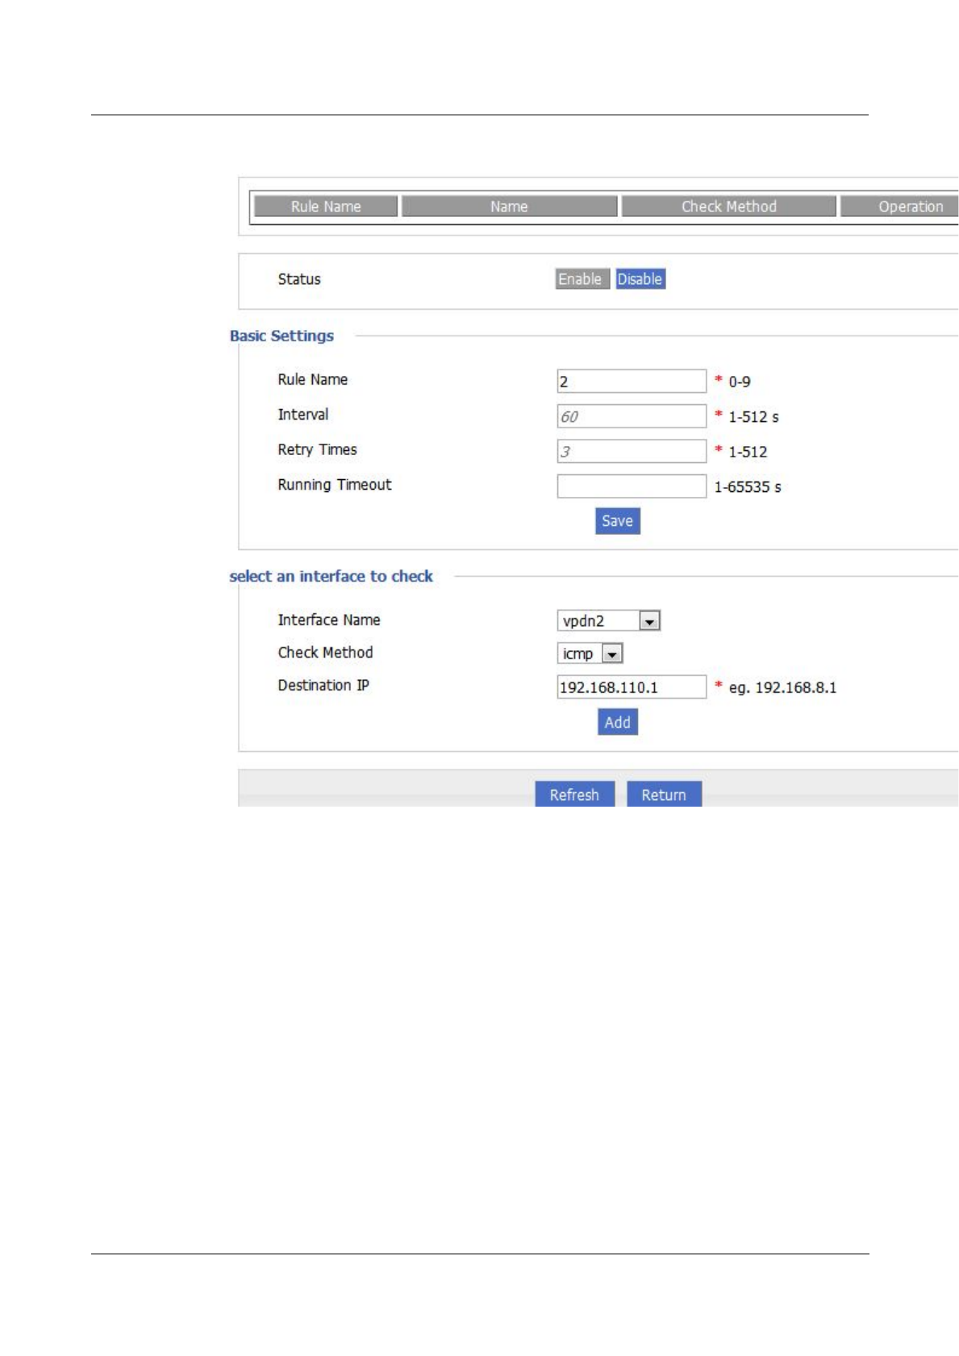Click the 'Basic Settings' section heading

281,336
